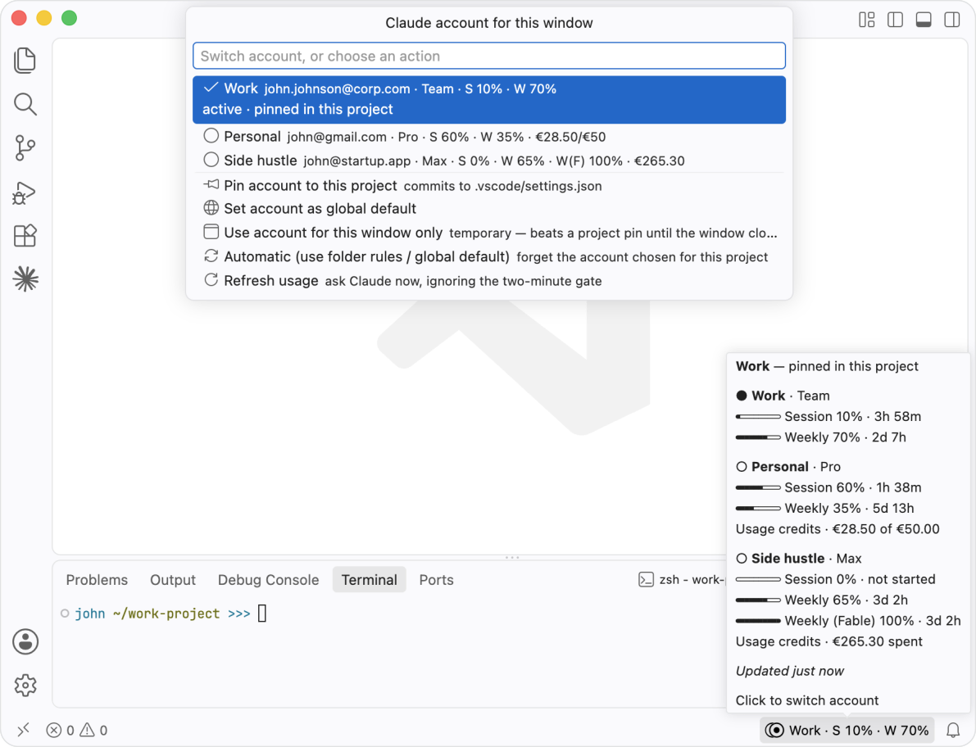The image size is (976, 747).
Task: Open Run and Debug view
Action: point(25,192)
